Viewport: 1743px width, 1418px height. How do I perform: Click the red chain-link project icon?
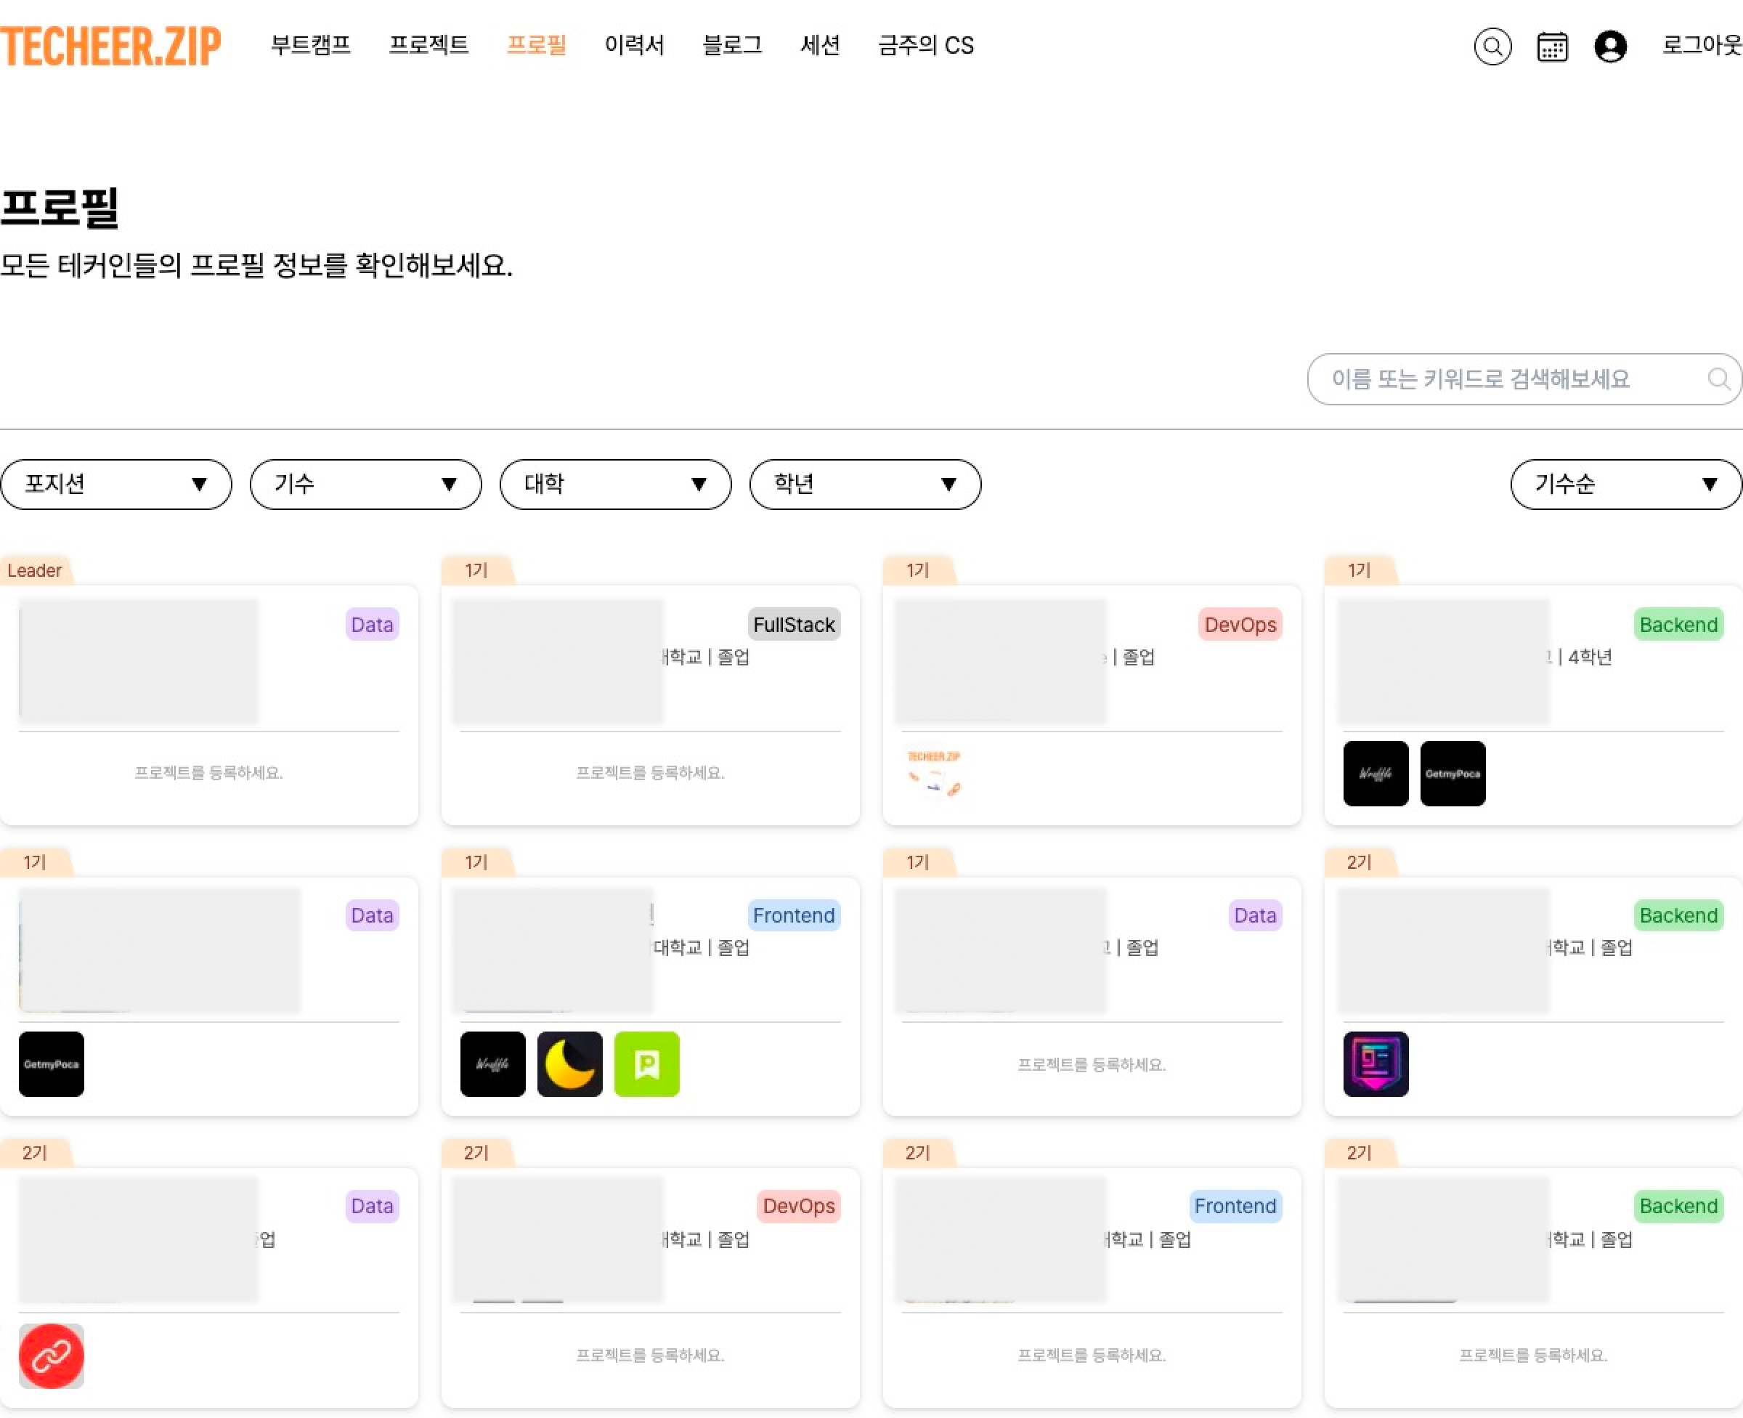(52, 1355)
